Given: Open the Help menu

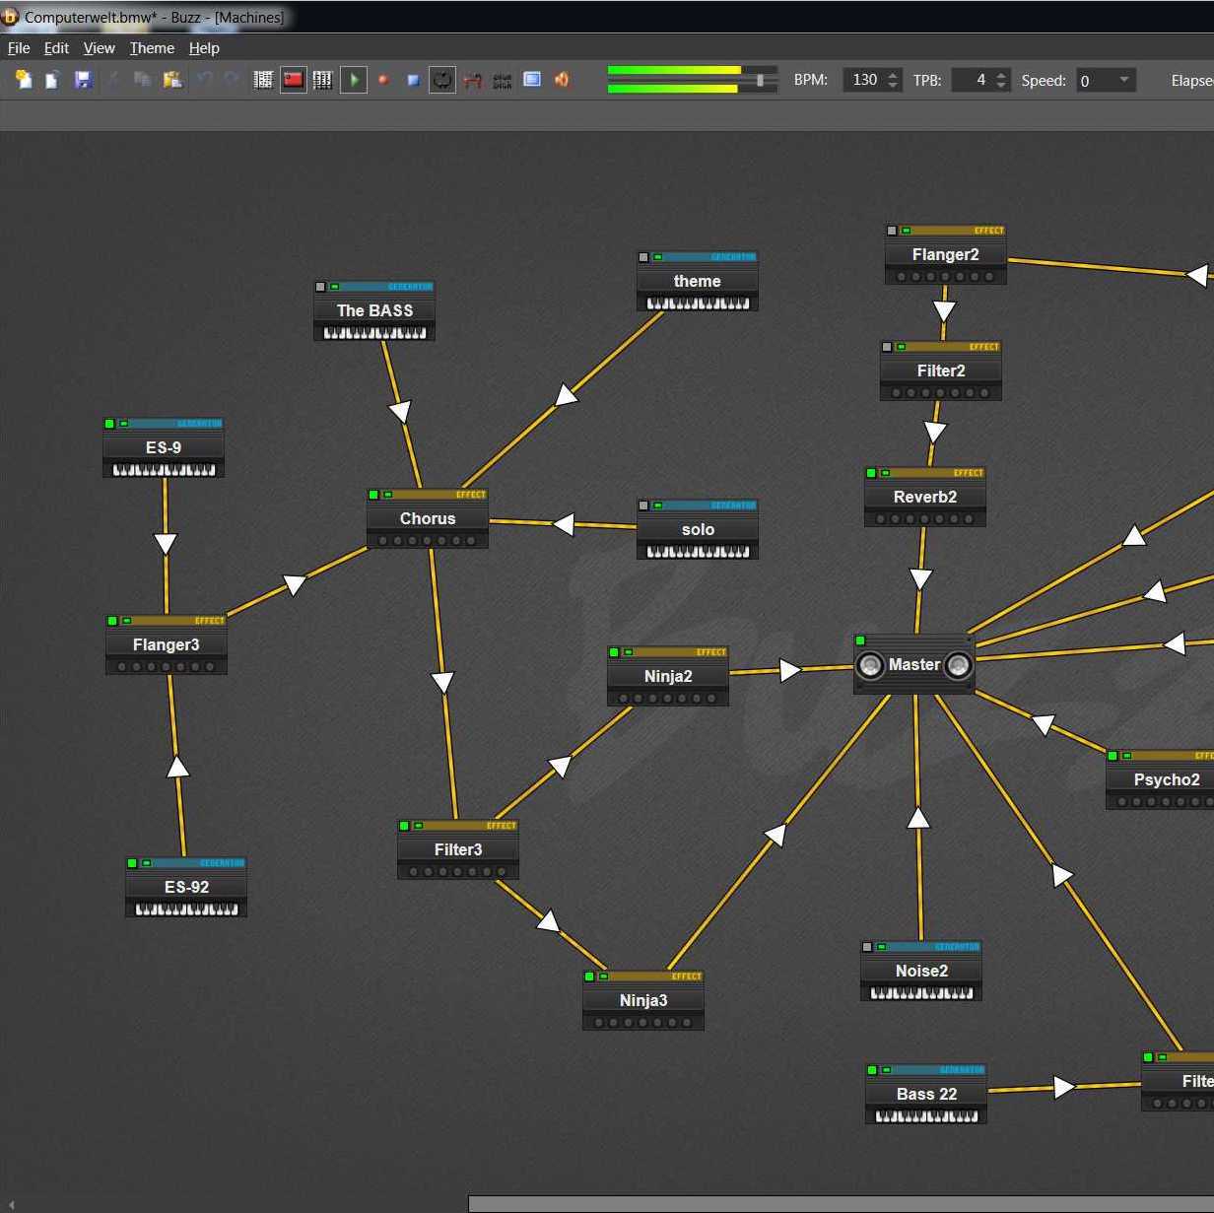Looking at the screenshot, I should pyautogui.click(x=204, y=47).
